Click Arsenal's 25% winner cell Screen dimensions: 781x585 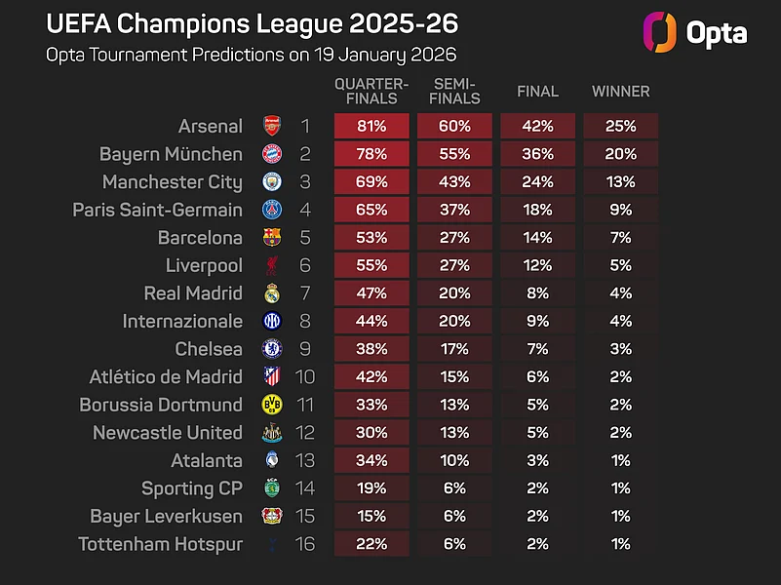point(621,126)
